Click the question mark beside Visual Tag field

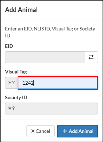[x=13, y=82]
